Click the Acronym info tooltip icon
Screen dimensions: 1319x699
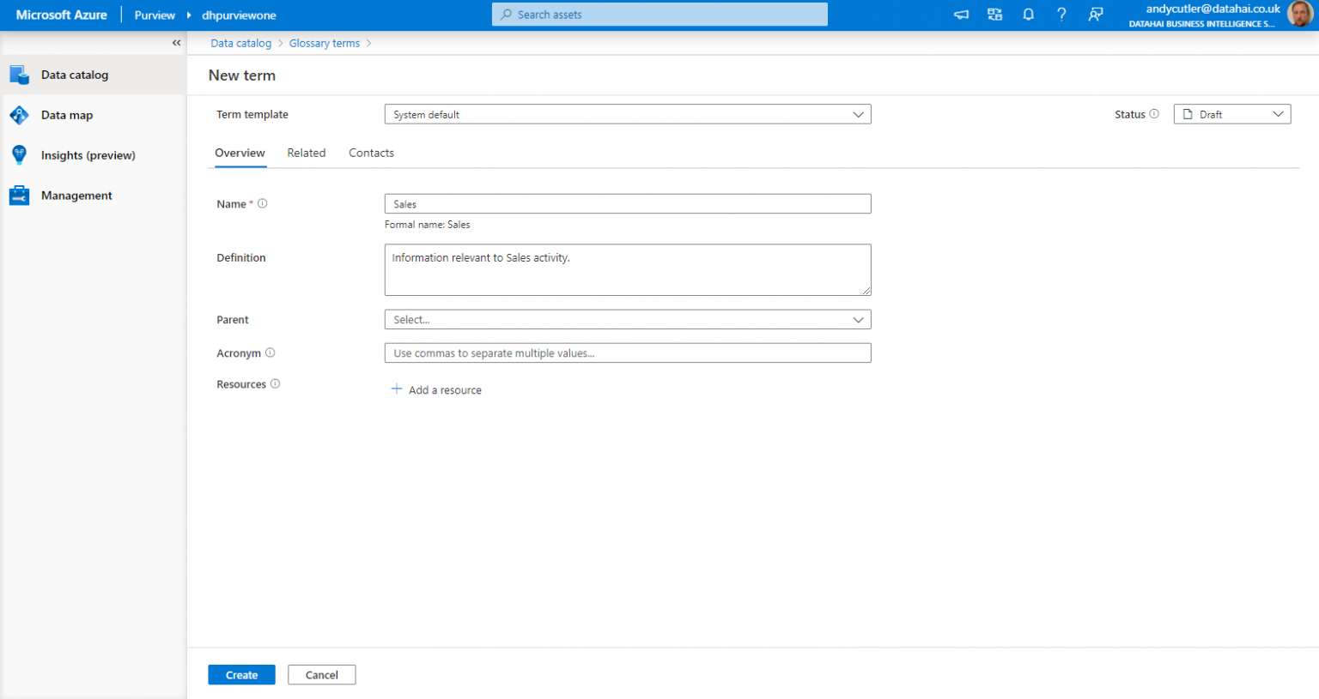click(x=270, y=353)
